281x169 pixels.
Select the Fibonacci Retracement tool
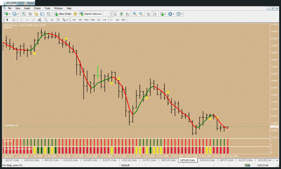tap(46, 20)
